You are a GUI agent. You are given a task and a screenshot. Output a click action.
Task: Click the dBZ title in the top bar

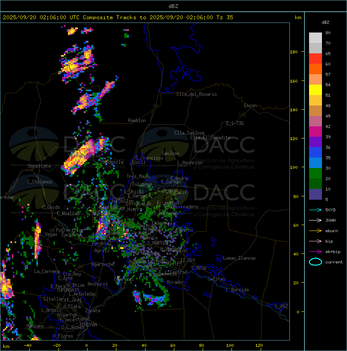pyautogui.click(x=173, y=6)
